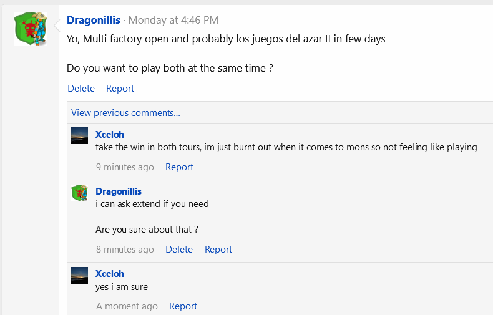Click the "Monday at 4:46 PM" timestamp
This screenshot has height=315, width=493.
pyautogui.click(x=173, y=21)
